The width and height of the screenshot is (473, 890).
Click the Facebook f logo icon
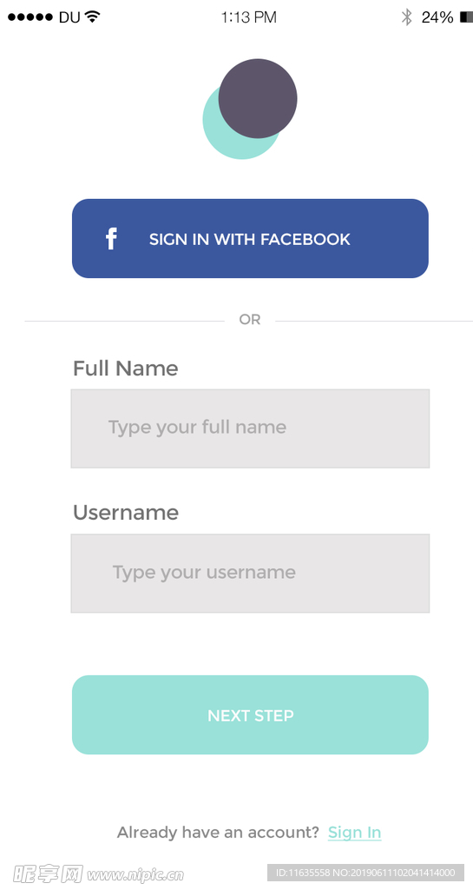(112, 238)
